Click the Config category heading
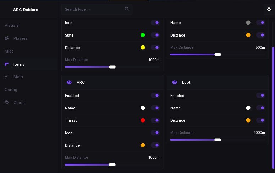The height and width of the screenshot is (173, 275). pyautogui.click(x=11, y=90)
